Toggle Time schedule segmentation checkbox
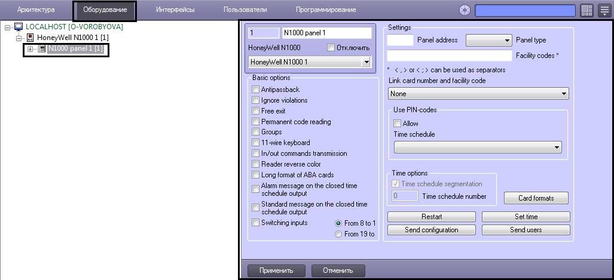Image resolution: width=614 pixels, height=280 pixels. pyautogui.click(x=396, y=184)
